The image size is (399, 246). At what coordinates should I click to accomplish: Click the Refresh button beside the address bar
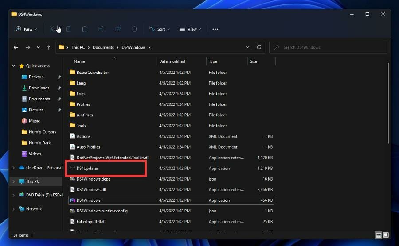[x=259, y=47]
